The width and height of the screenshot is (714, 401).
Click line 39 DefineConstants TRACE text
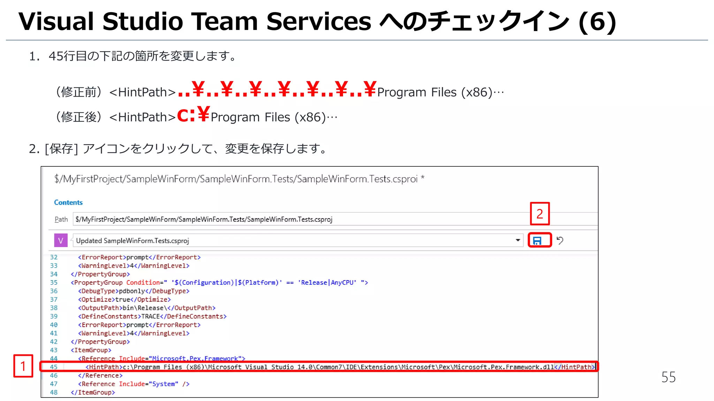(152, 316)
